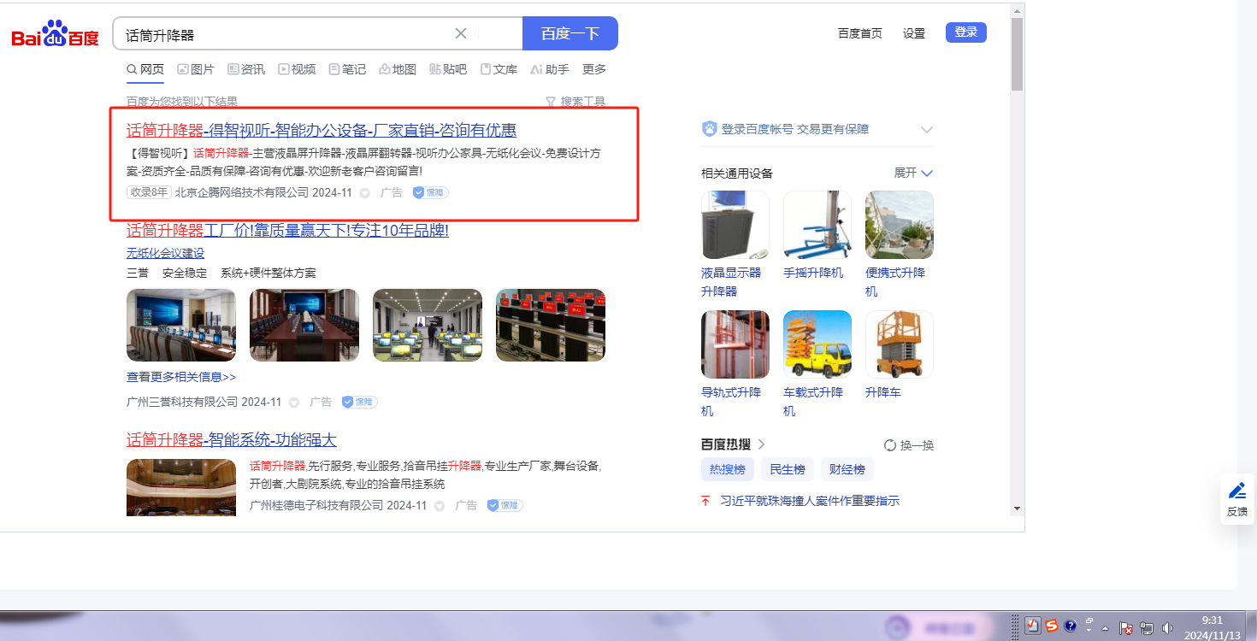Expand dropdown arrow beside 广州桂德电子科技有限公司 2024-11
This screenshot has height=641, width=1257.
(x=440, y=506)
